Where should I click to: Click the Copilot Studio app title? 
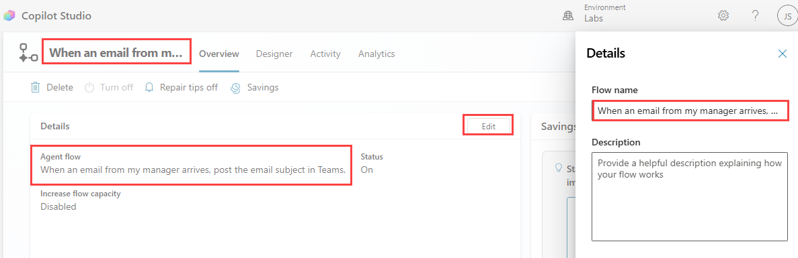56,15
